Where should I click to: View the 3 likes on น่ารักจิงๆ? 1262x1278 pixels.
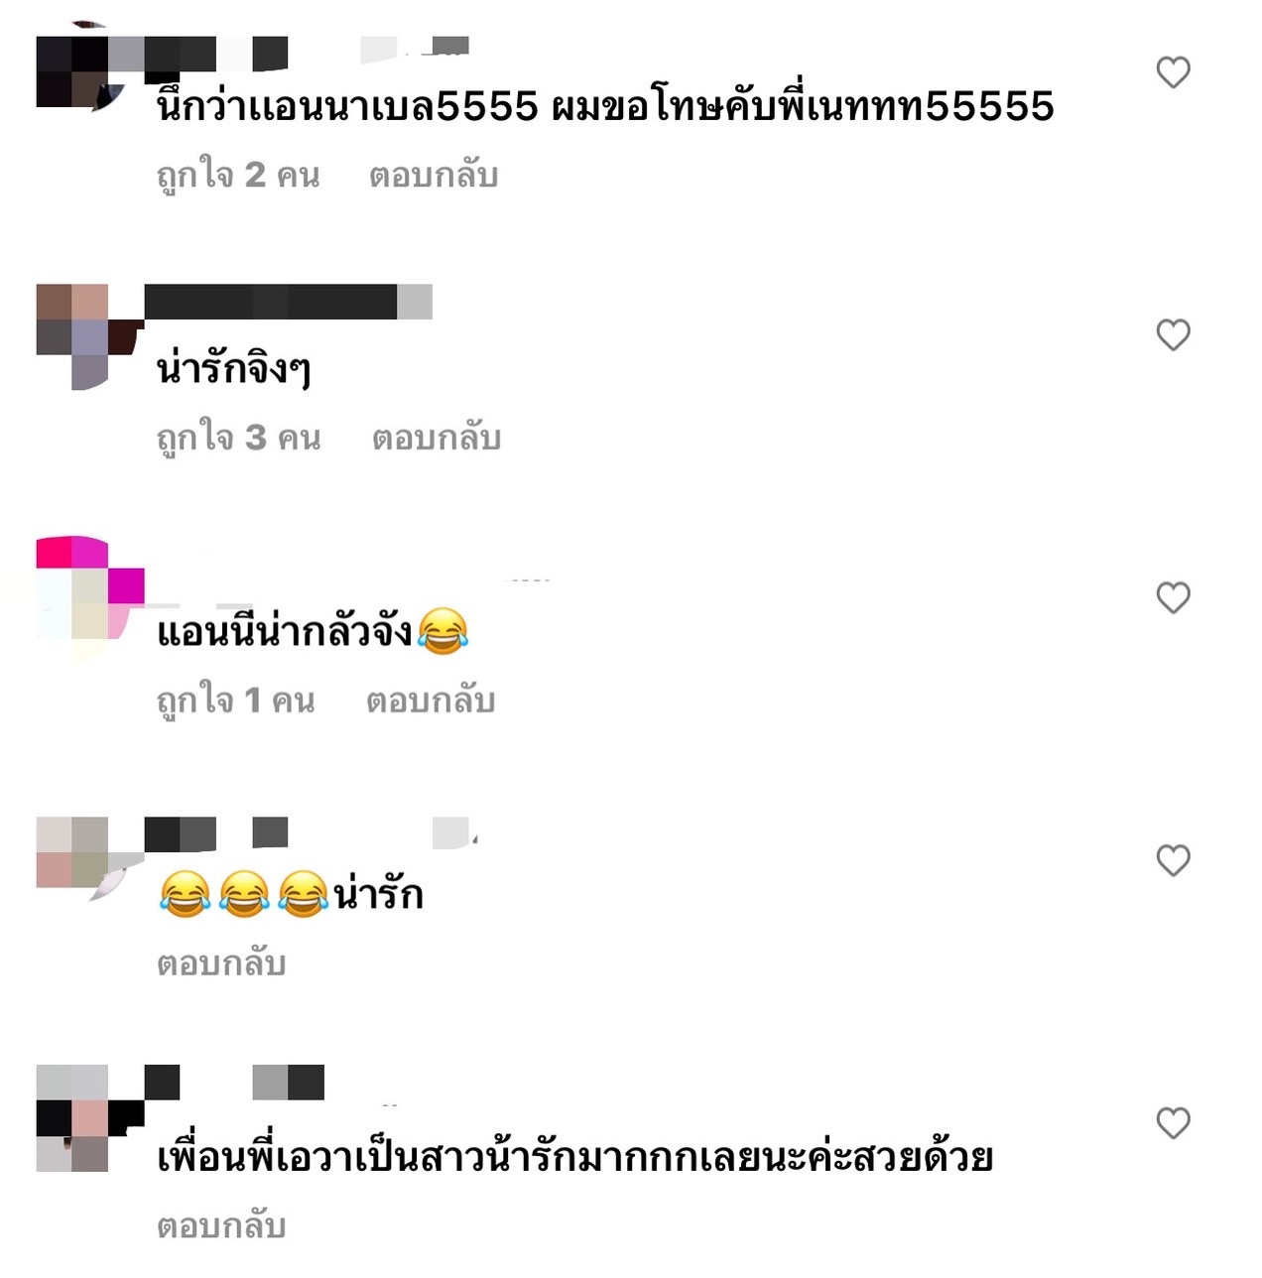[238, 438]
